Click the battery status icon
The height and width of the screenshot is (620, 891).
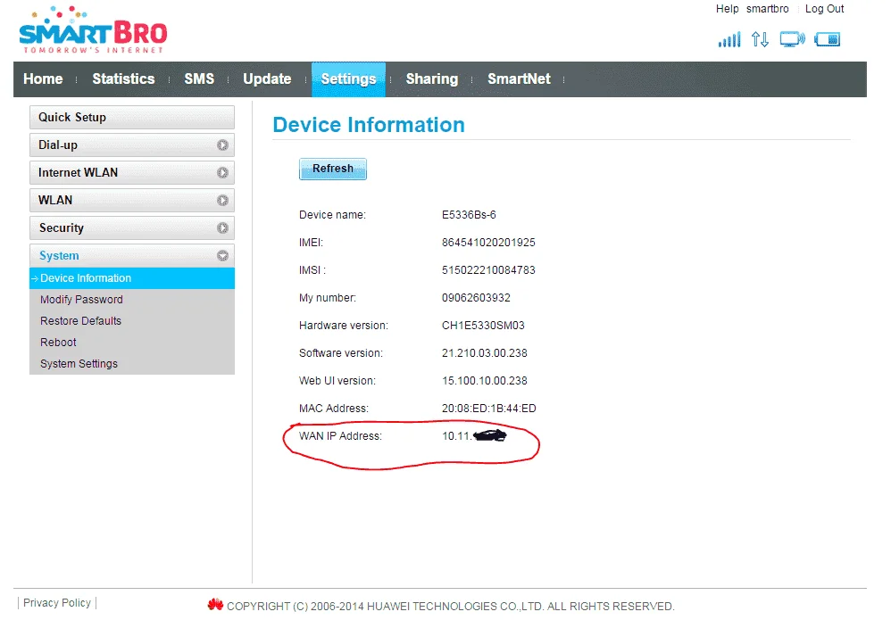pos(827,39)
